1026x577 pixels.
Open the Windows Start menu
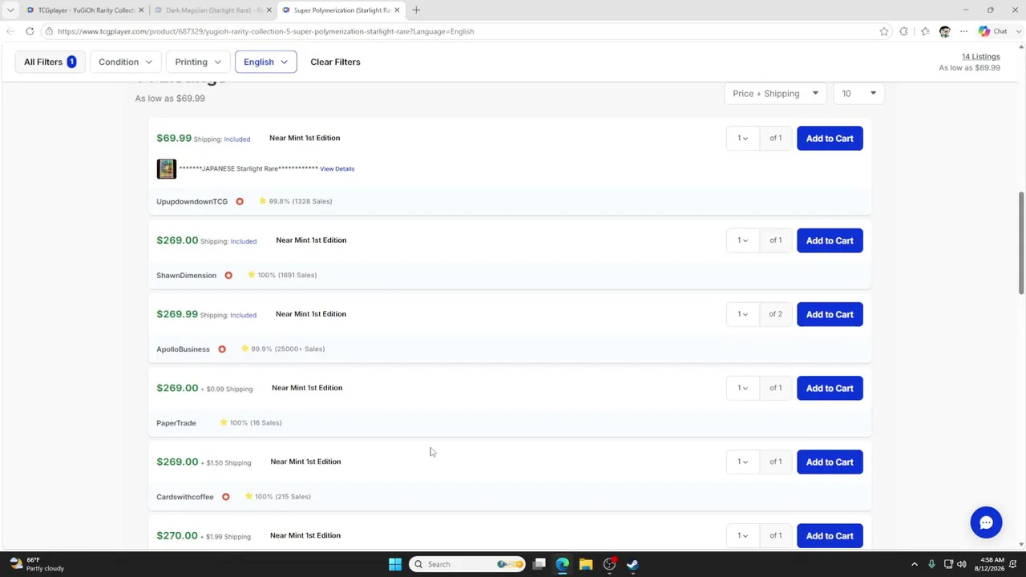pos(395,564)
